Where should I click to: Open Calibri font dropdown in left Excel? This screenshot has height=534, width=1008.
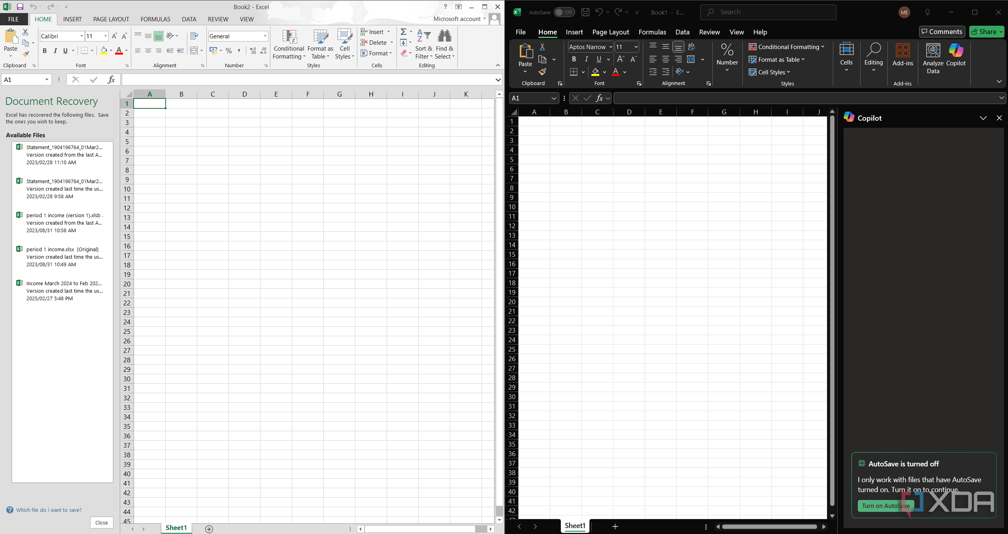(82, 36)
